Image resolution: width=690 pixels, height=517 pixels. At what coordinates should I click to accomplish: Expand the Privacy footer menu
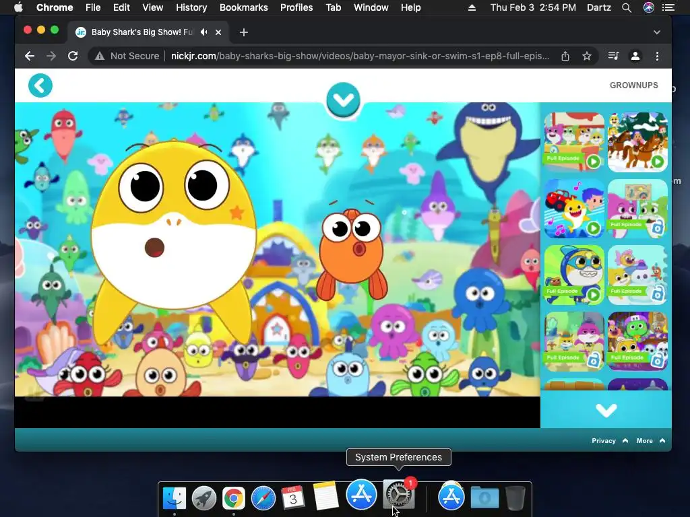click(609, 440)
